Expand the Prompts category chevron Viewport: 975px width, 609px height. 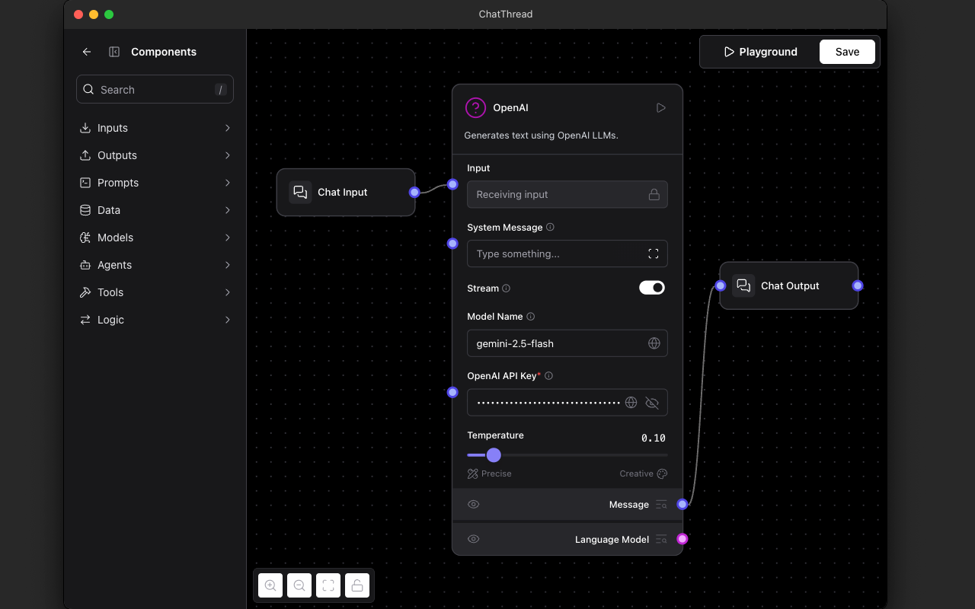pos(227,183)
